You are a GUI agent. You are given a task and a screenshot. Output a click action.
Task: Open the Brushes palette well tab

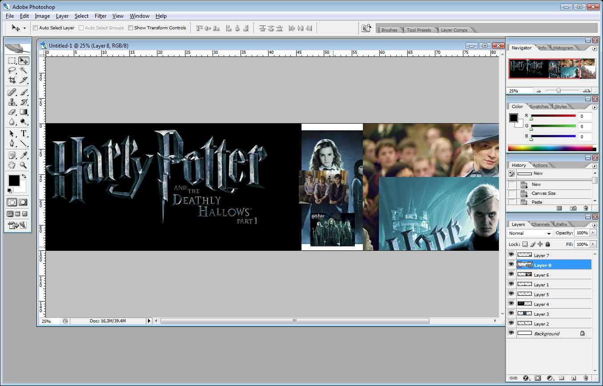point(389,30)
